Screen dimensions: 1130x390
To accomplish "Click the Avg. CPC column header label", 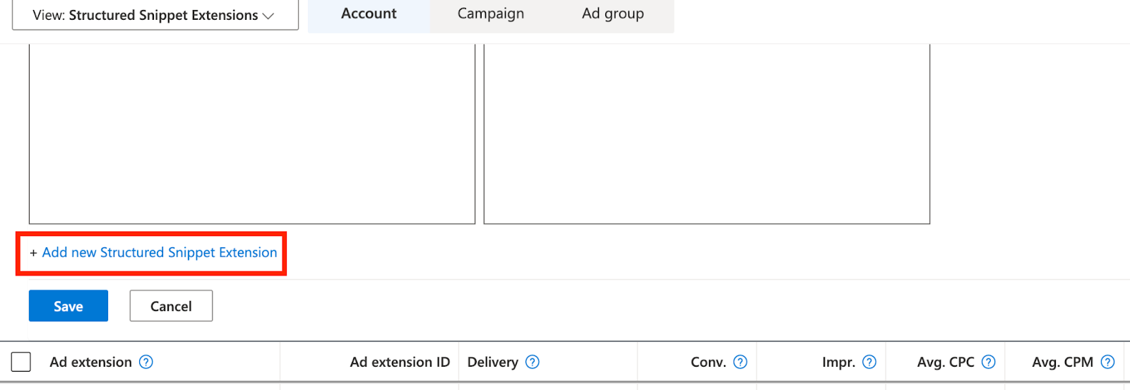I will [x=946, y=362].
